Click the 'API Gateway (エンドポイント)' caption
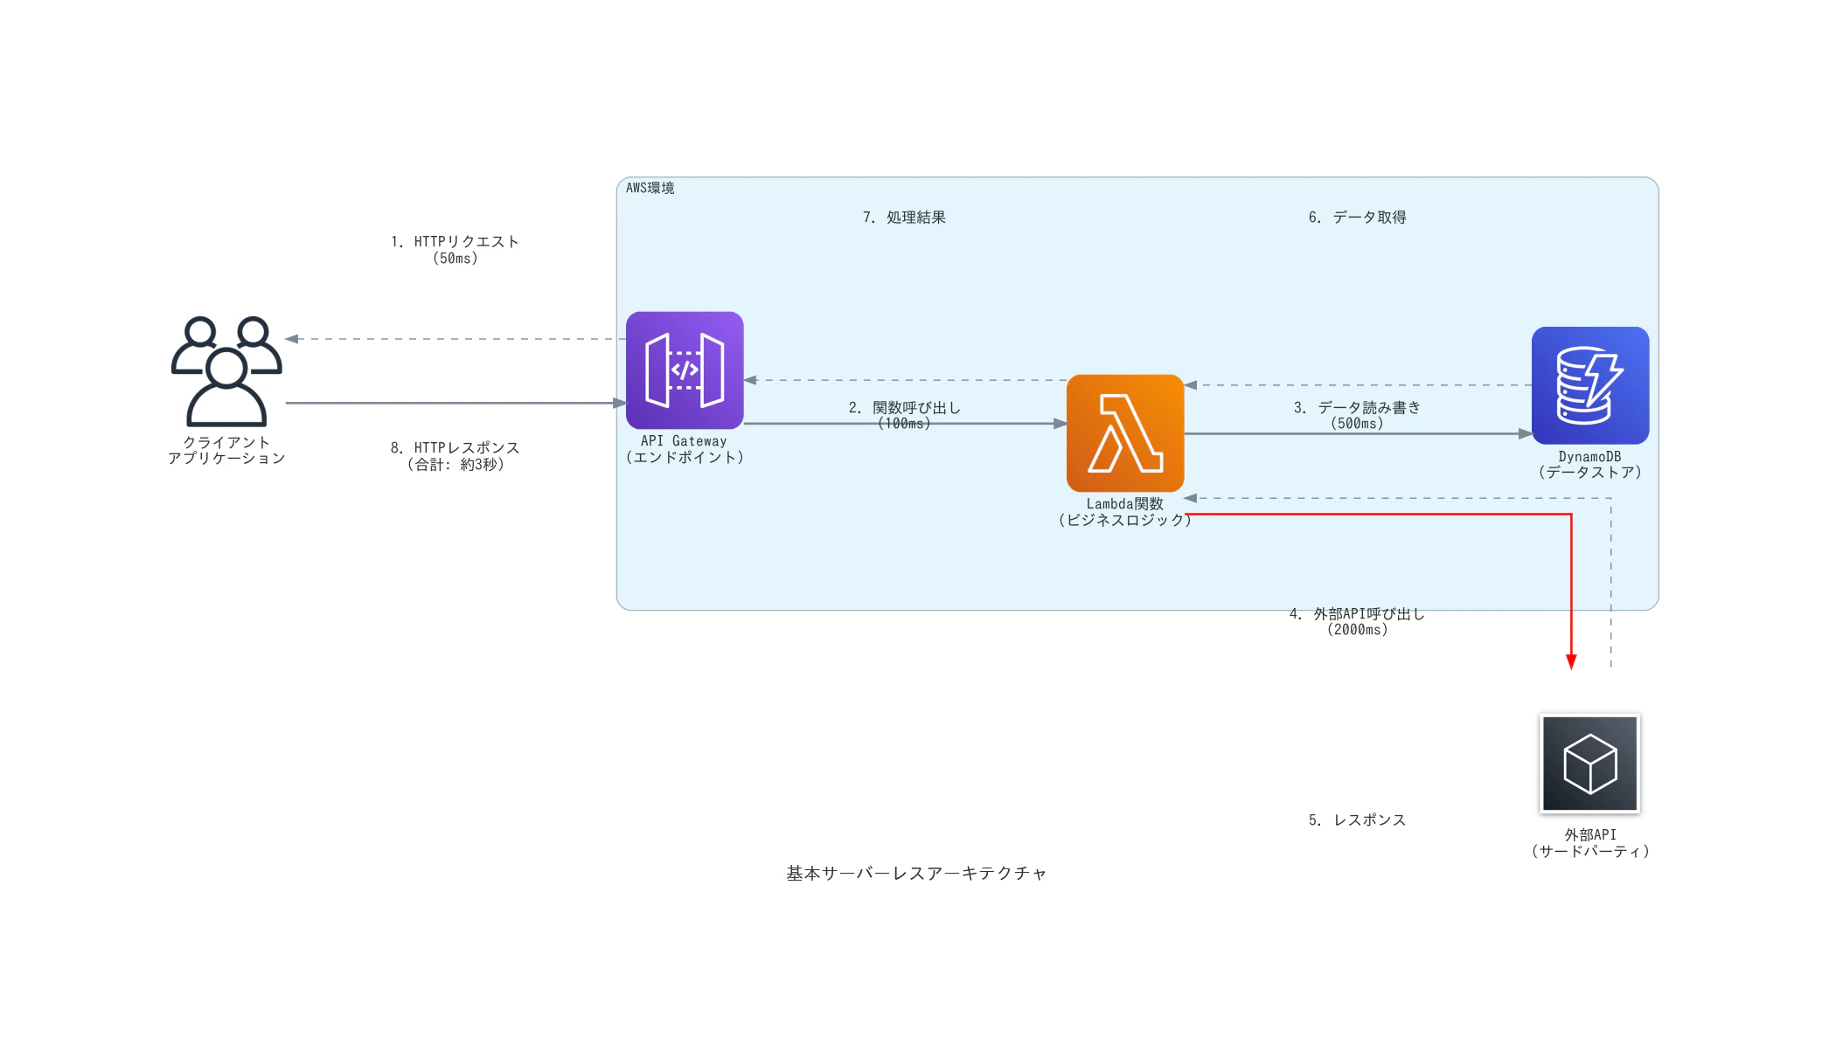Image resolution: width=1836 pixels, height=1058 pixels. 685,449
